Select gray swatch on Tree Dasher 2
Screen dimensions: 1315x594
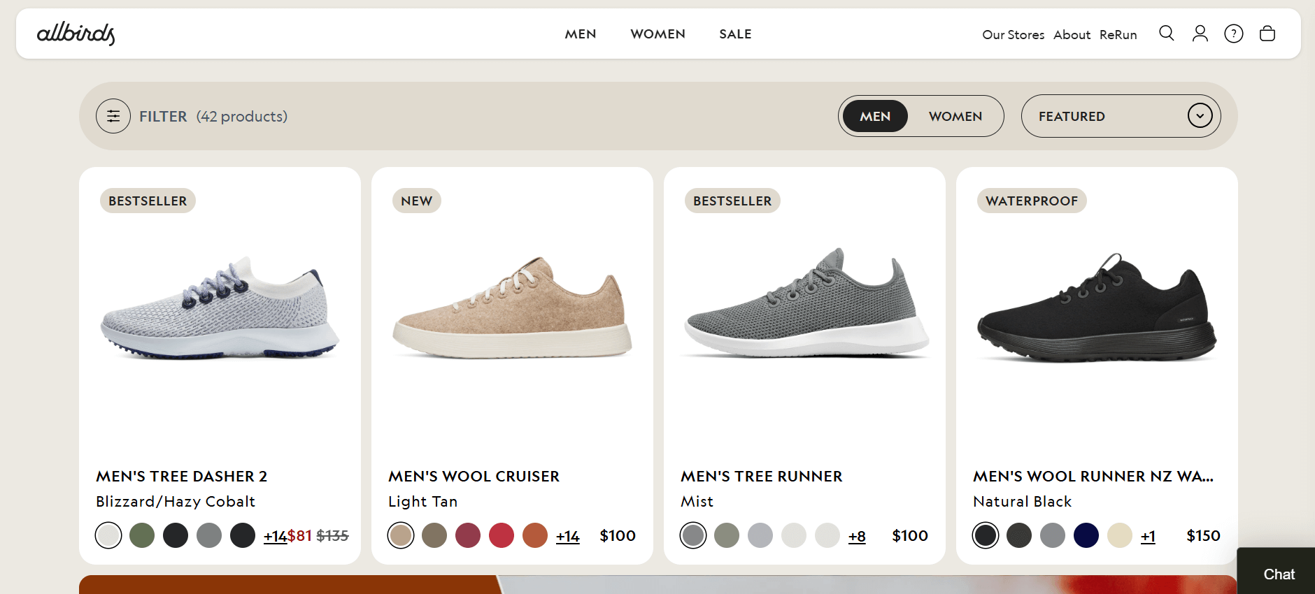point(209,535)
